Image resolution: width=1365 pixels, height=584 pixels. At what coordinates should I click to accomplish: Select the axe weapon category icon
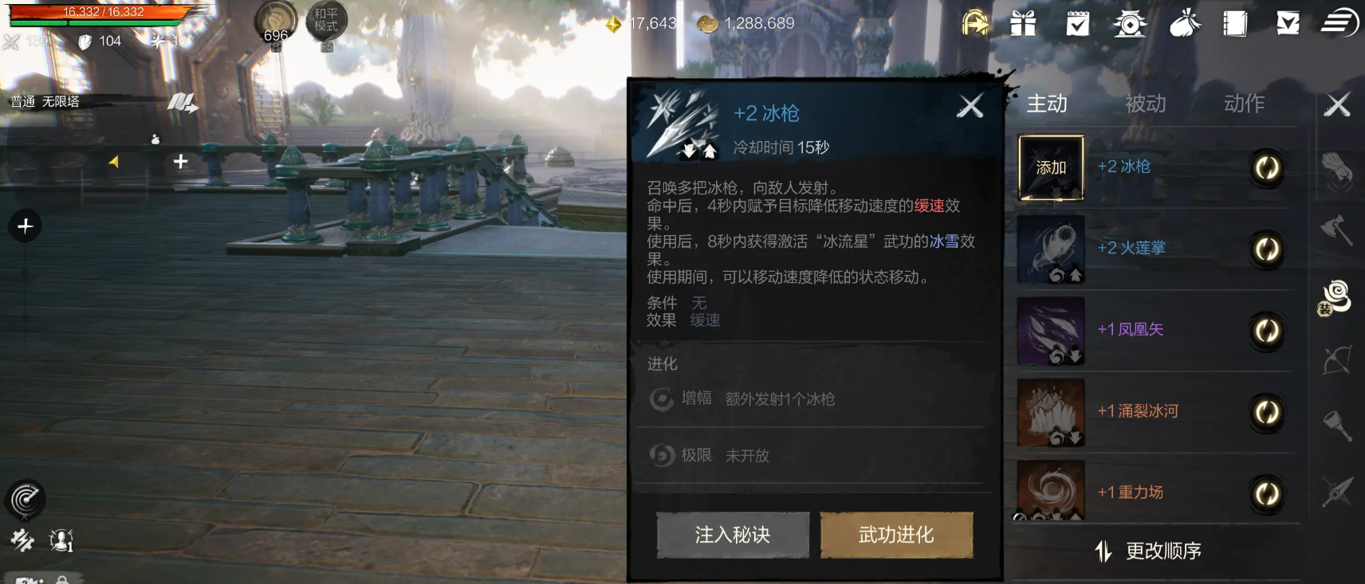pos(1337,230)
